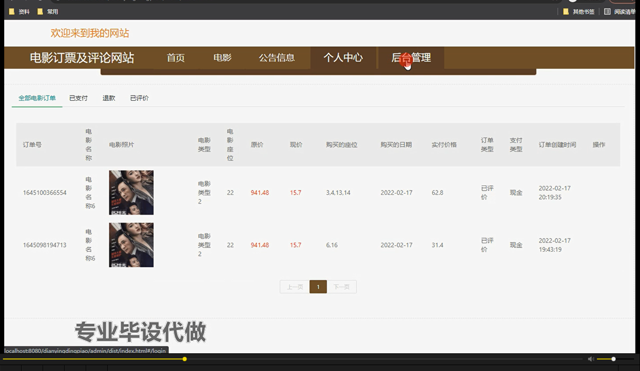Open 公告信息 navigation item
The width and height of the screenshot is (640, 371).
(277, 58)
